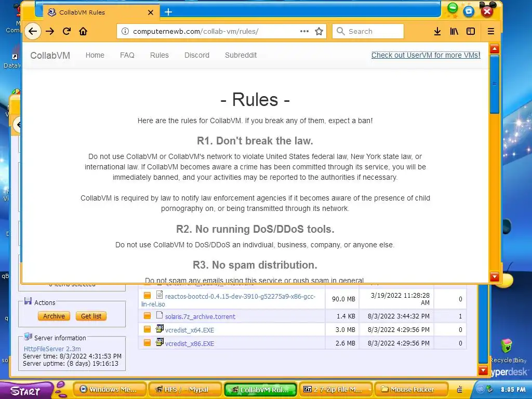Image resolution: width=532 pixels, height=399 pixels.
Task: Open Subreddit in CollabVM navbar
Action: [241, 55]
